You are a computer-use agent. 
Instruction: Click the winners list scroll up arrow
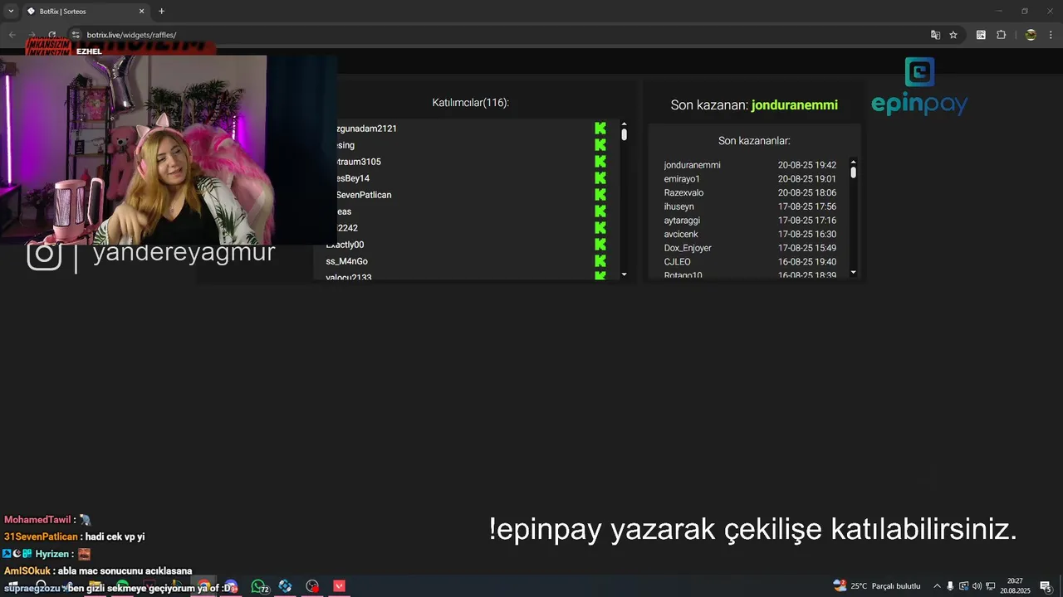tap(853, 163)
